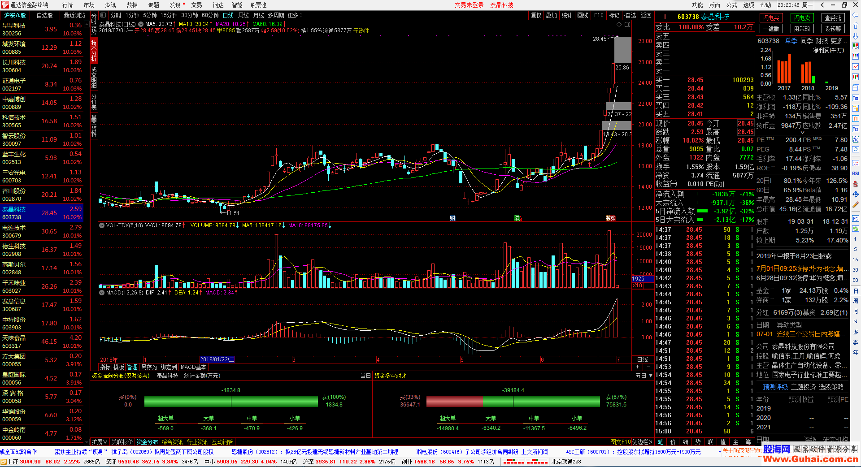Click the blue down-arrow icon in right sidebar
This screenshot has width=861, height=467.
coord(856,35)
